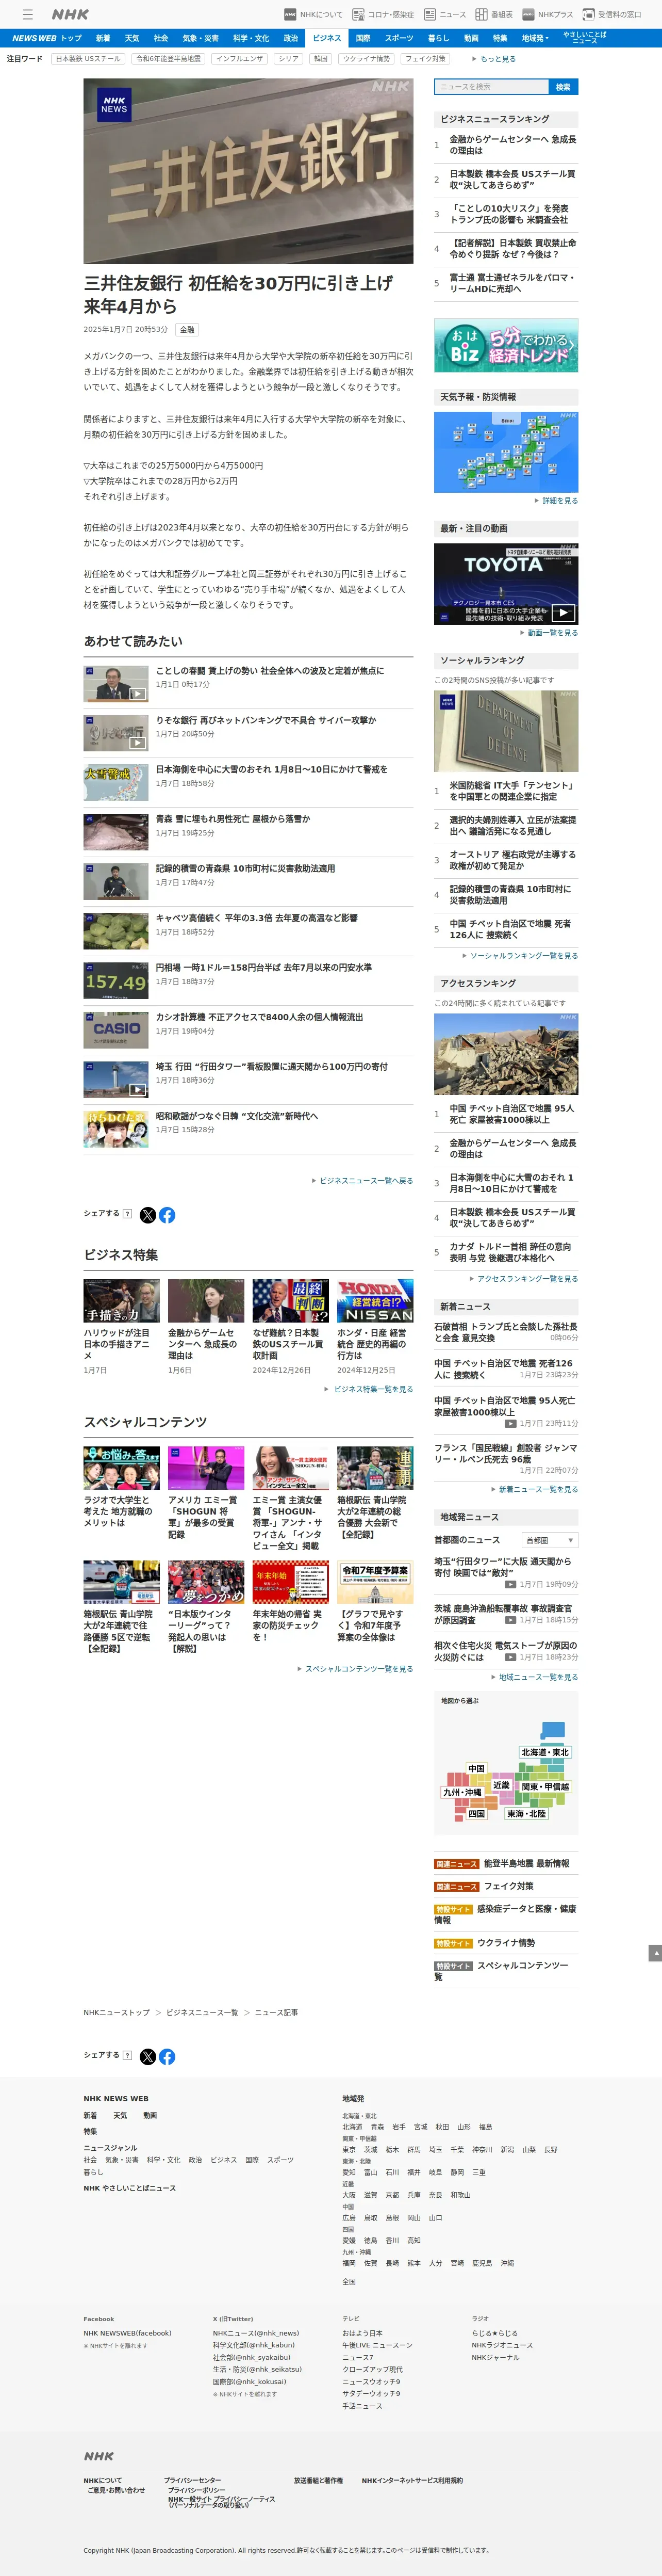
Task: Open the 5分でわかる経済トレンド Biz banner
Action: [x=505, y=345]
